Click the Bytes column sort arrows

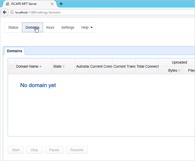[179, 70]
